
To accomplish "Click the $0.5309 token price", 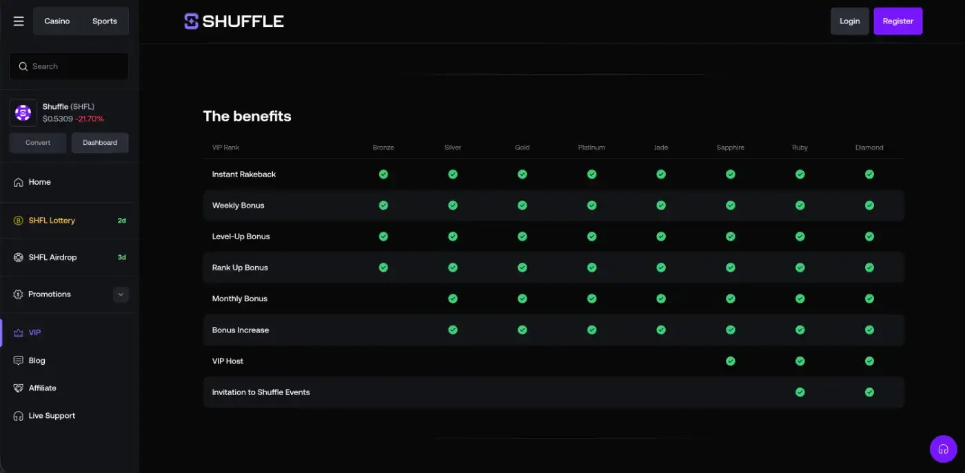I will 58,119.
